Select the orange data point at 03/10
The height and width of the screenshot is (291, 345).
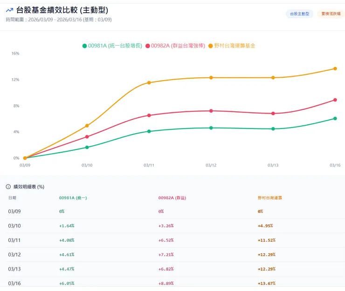87,126
